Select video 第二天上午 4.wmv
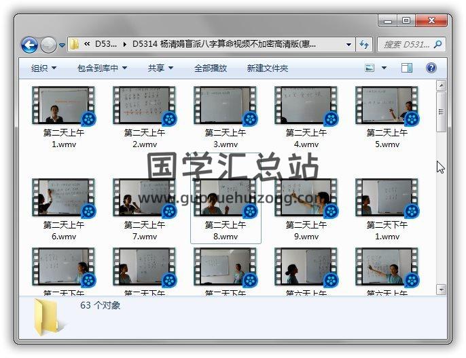This screenshot has height=358, width=466. [x=306, y=117]
